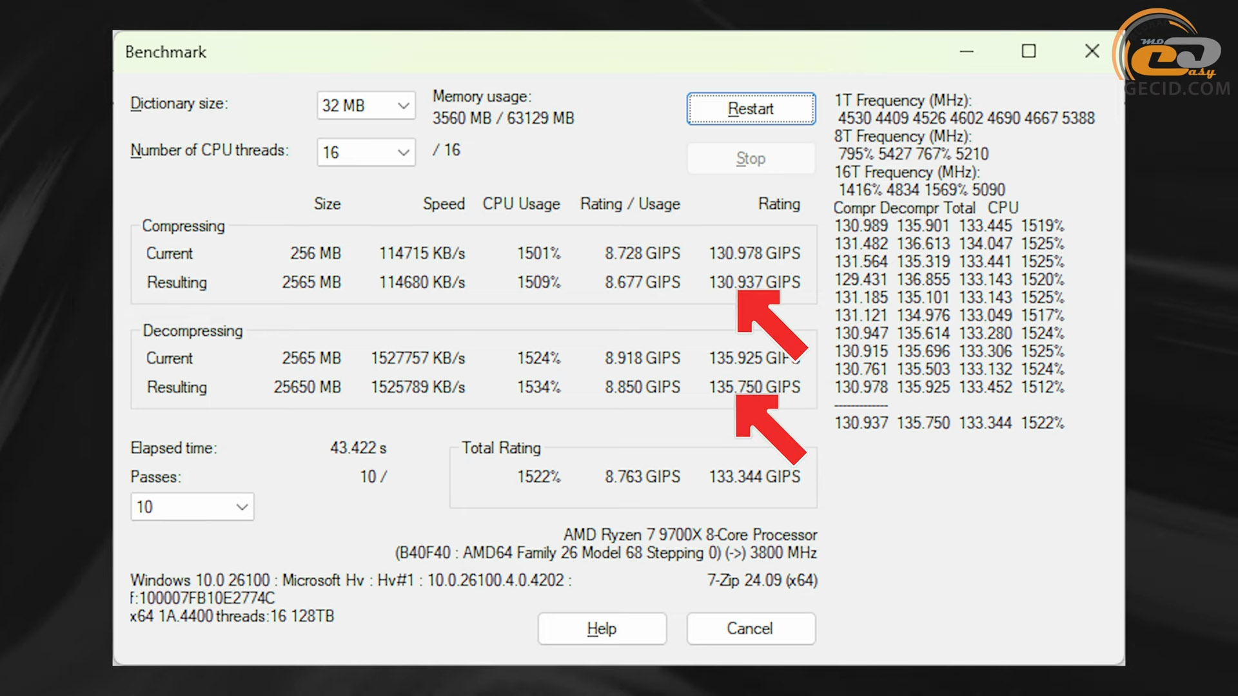Select Decompressing Resulting CPU usage 1534%
This screenshot has width=1238, height=696.
[538, 387]
